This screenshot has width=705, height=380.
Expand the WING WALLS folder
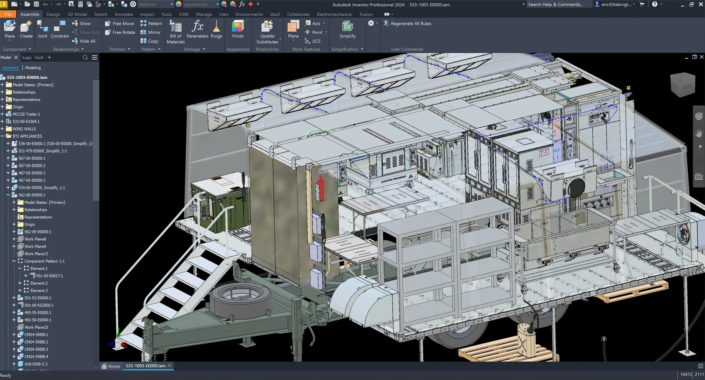(2, 129)
